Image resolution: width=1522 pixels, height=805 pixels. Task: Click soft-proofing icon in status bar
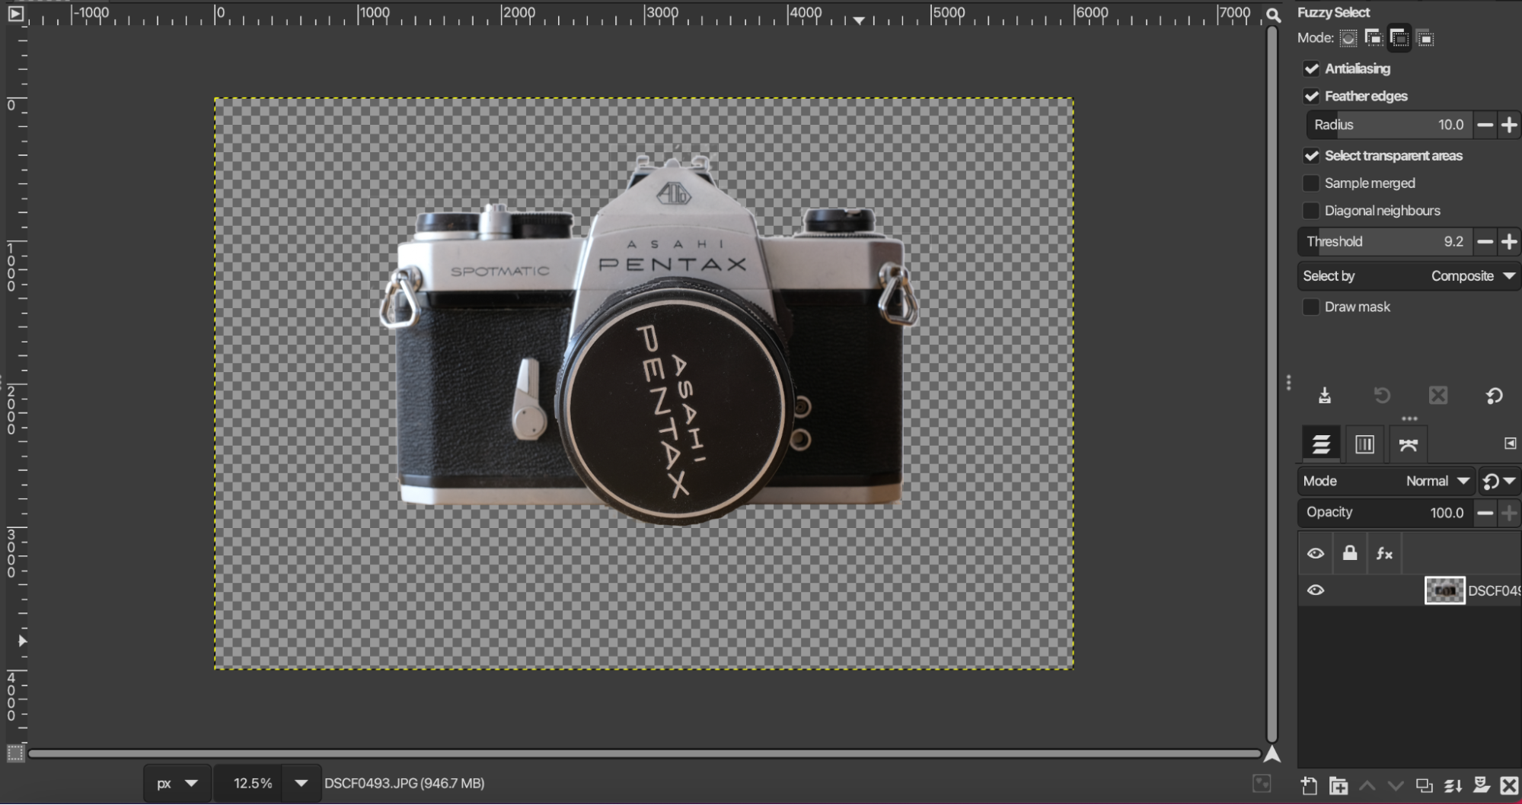tap(1262, 783)
